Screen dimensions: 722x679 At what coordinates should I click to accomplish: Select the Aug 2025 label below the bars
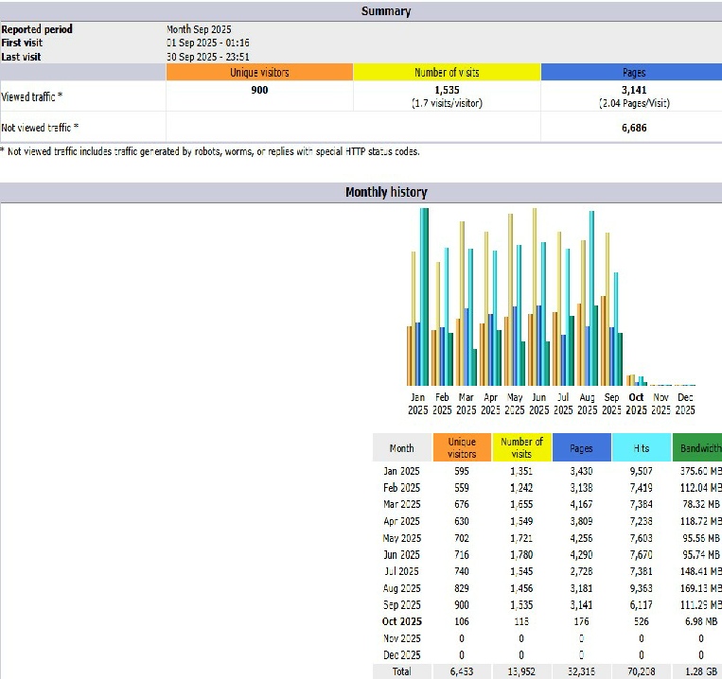click(x=587, y=404)
